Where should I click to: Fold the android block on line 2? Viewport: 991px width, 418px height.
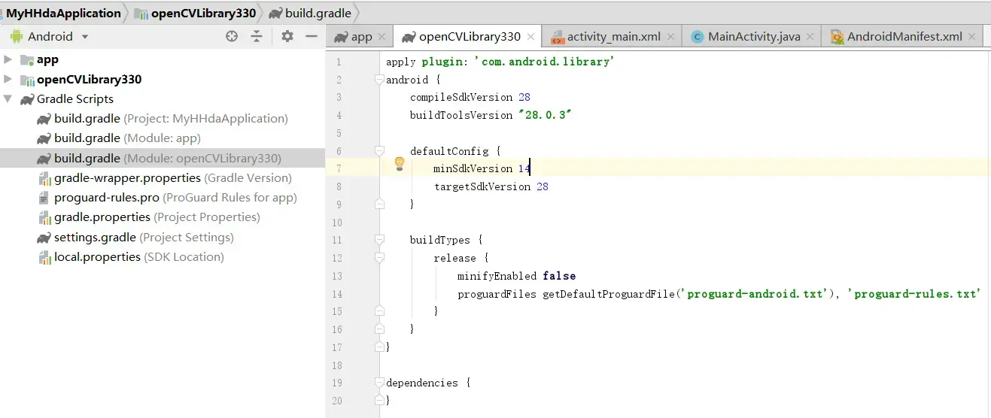(379, 80)
